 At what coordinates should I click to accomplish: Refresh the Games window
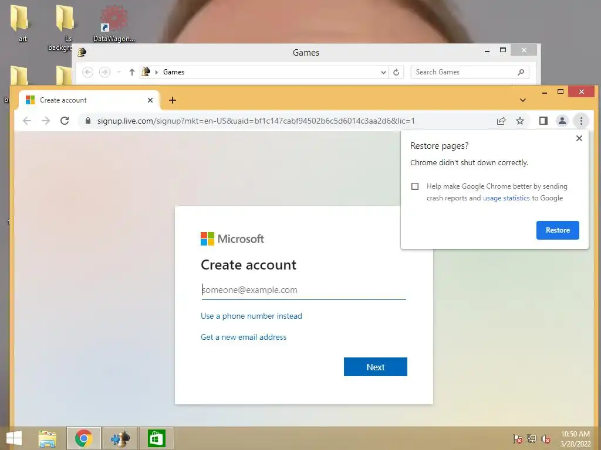tap(396, 72)
